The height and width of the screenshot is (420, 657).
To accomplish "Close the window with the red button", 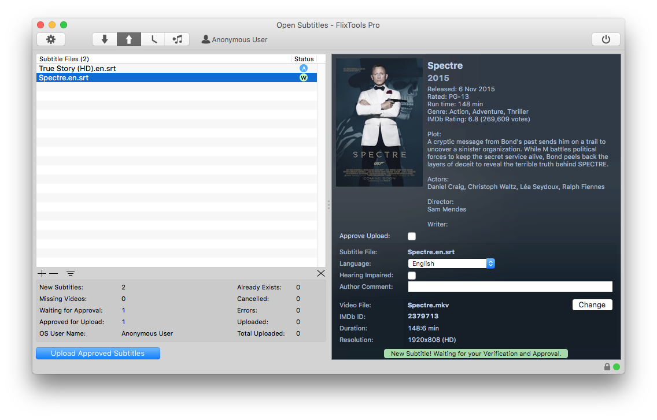I will [x=40, y=25].
